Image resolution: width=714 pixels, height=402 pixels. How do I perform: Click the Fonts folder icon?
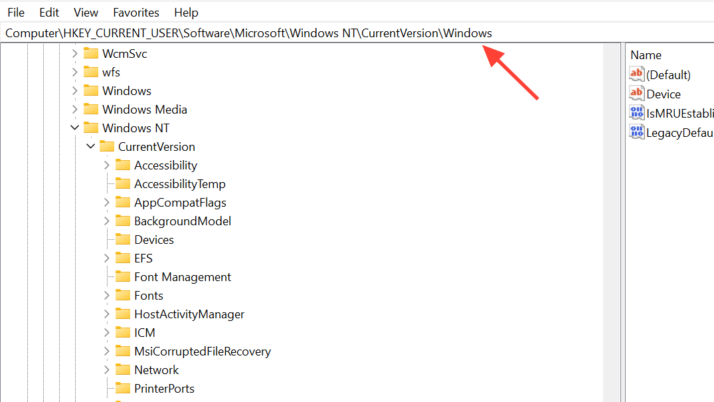[122, 295]
